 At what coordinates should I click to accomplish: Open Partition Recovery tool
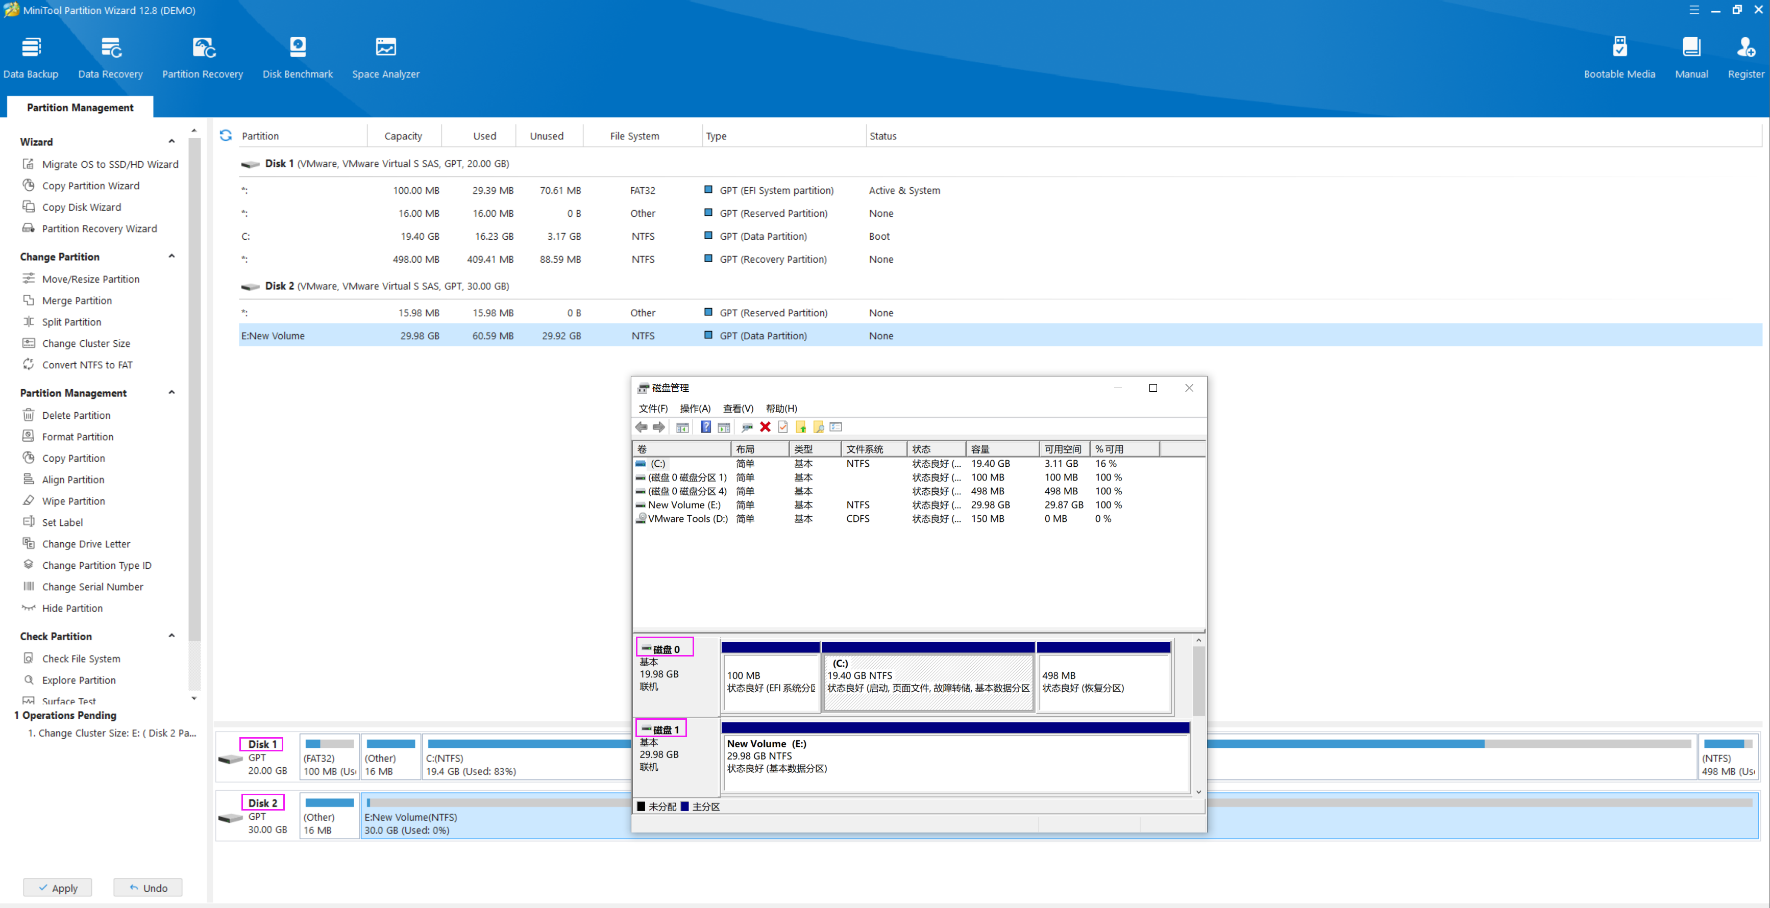coord(203,58)
